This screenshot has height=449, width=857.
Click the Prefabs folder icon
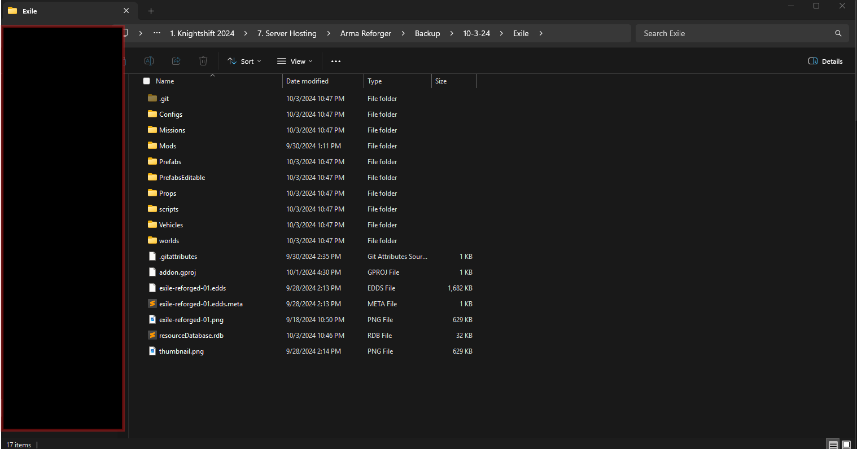tap(152, 161)
